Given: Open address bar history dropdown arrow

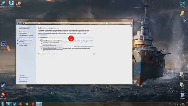Looking at the screenshot, I should 104,23.
